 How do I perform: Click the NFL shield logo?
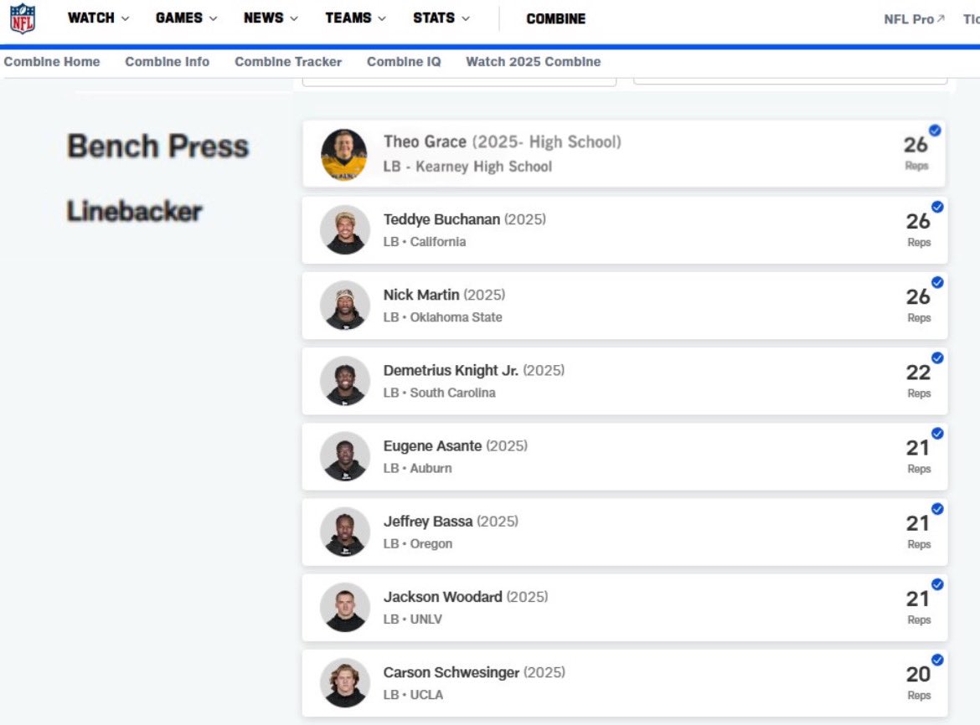(23, 18)
